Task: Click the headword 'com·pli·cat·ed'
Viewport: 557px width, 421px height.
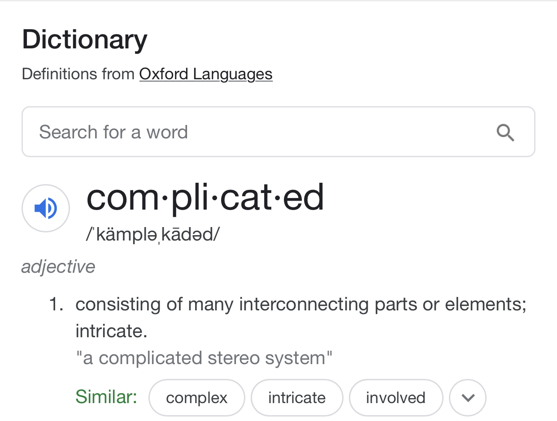Action: click(x=205, y=198)
